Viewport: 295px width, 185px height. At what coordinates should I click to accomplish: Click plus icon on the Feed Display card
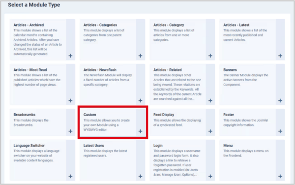[x=210, y=131]
